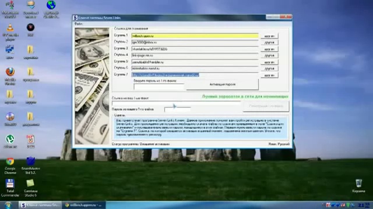
Task: Click the greyed-out registration button
Action: 266,106
